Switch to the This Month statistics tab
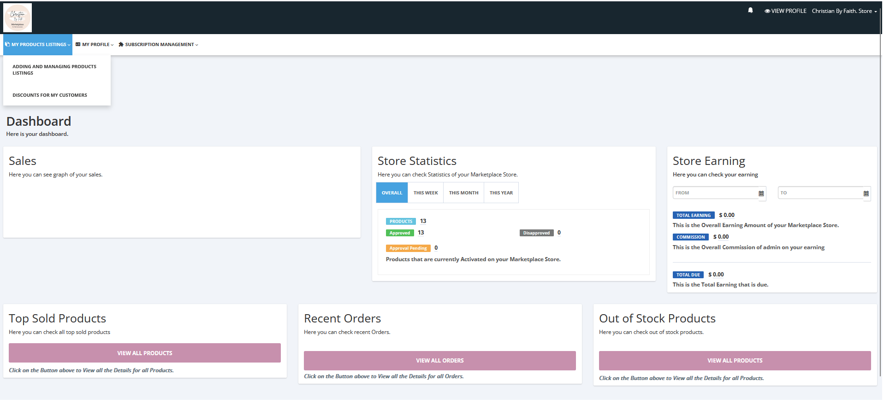 [x=463, y=193]
